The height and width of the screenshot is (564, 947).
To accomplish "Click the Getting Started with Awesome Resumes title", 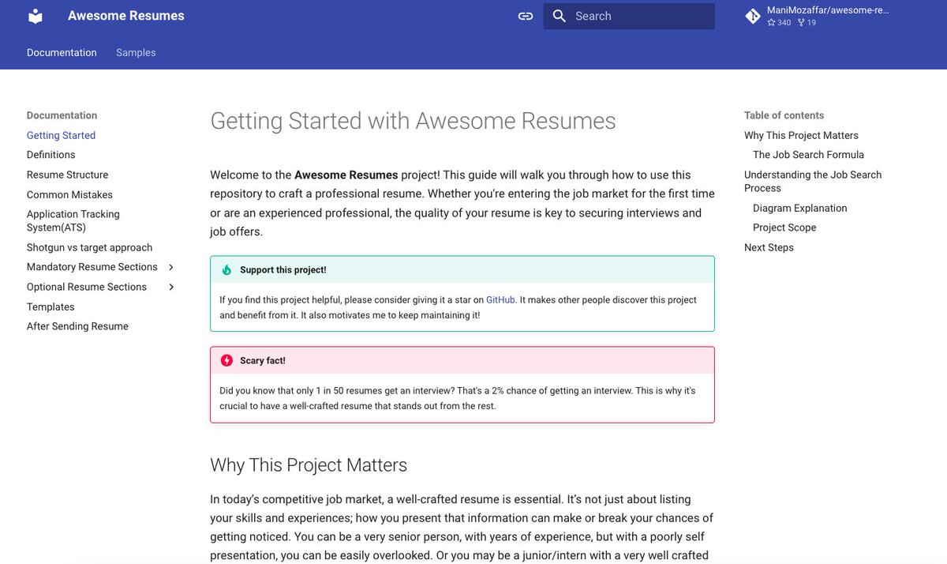I will [413, 121].
